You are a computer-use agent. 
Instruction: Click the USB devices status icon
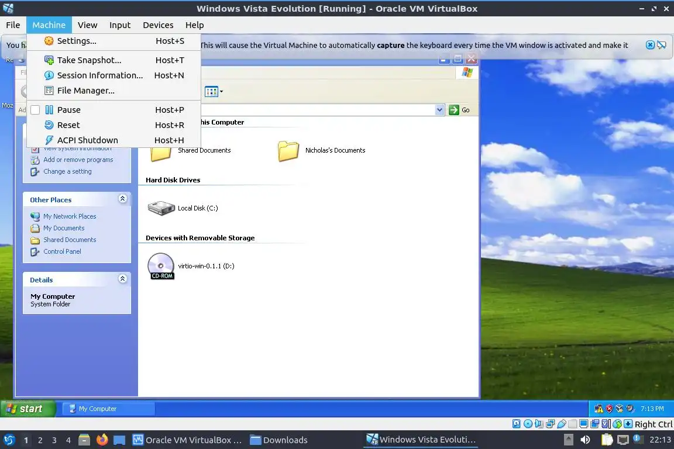562,424
